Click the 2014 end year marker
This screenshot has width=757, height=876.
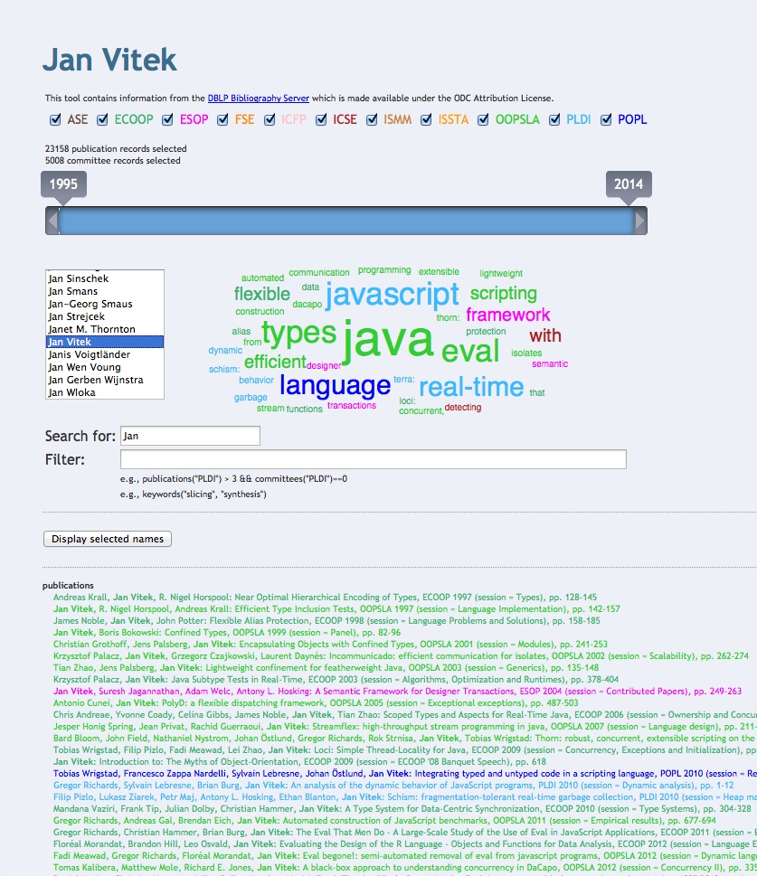point(629,184)
